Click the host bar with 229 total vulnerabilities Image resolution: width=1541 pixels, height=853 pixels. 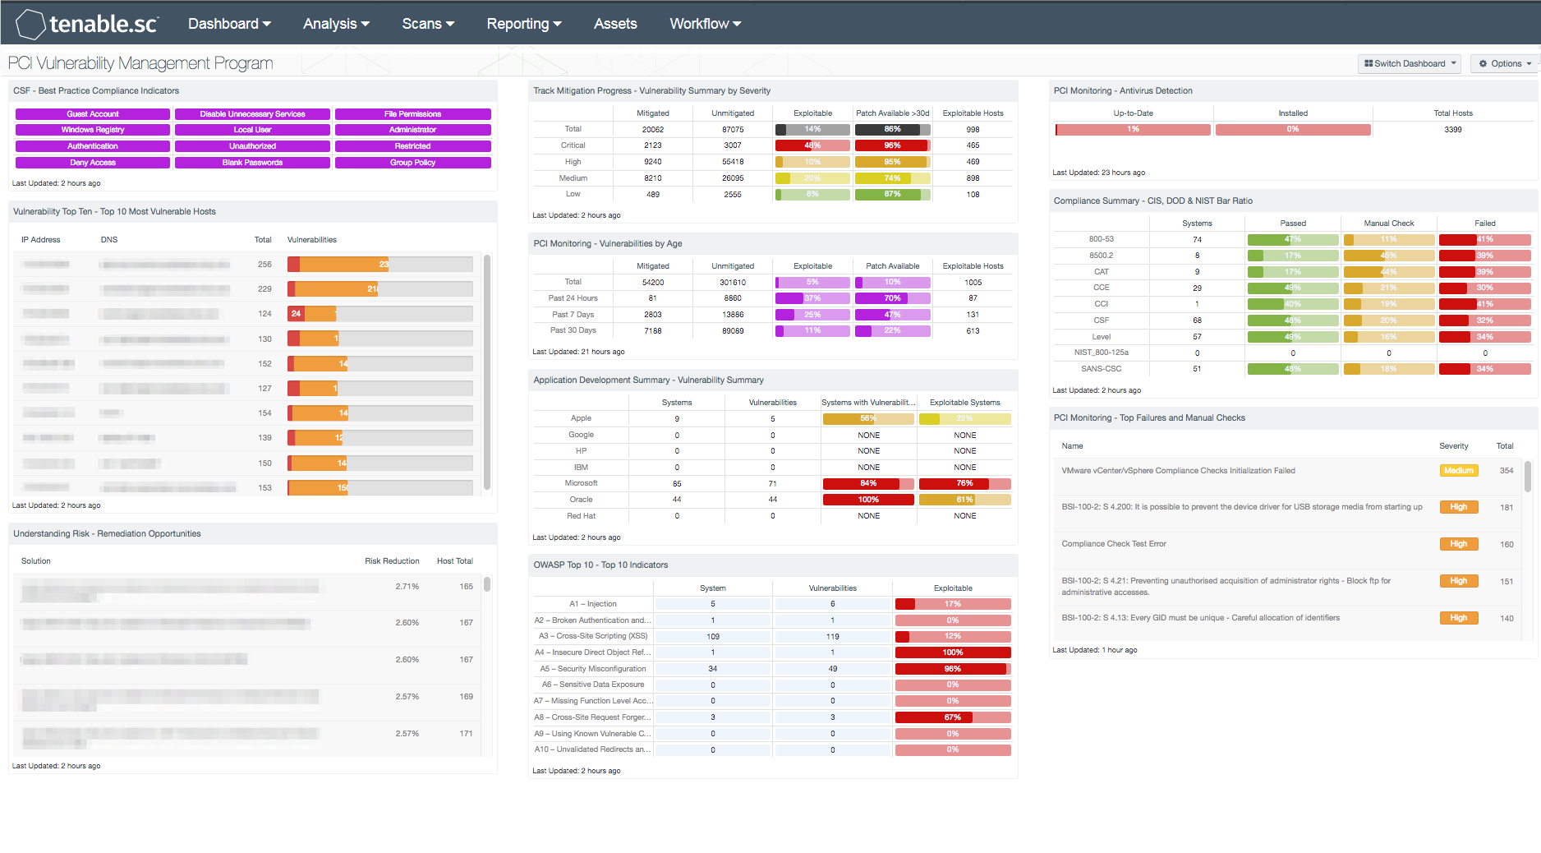tap(380, 289)
